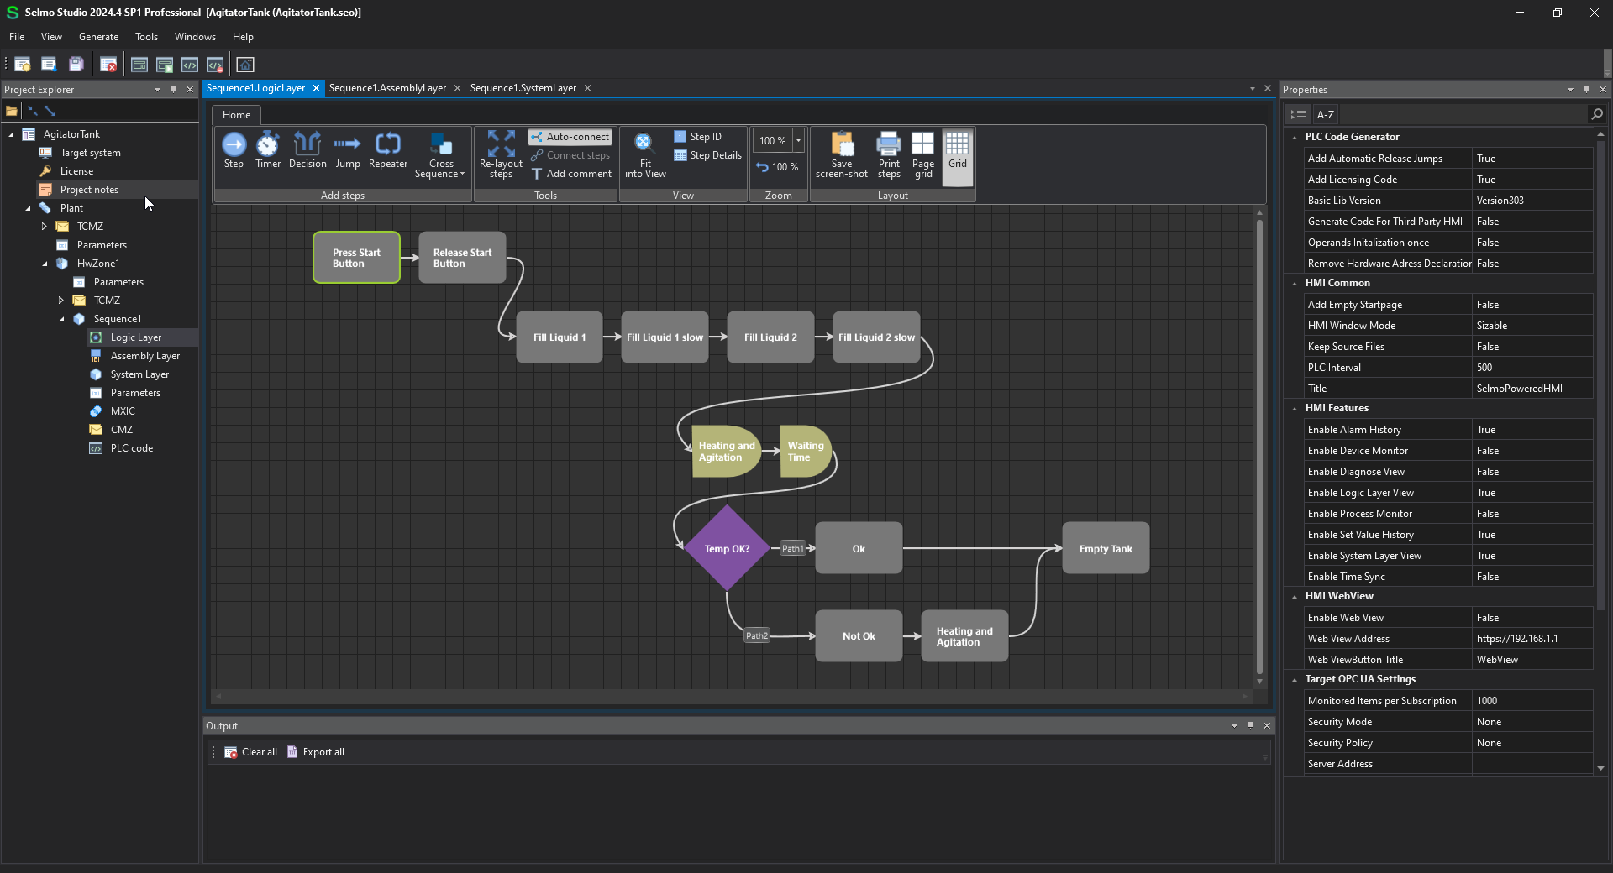Switch to Sequence1.SystemLayer tab
The image size is (1613, 873).
click(x=523, y=88)
